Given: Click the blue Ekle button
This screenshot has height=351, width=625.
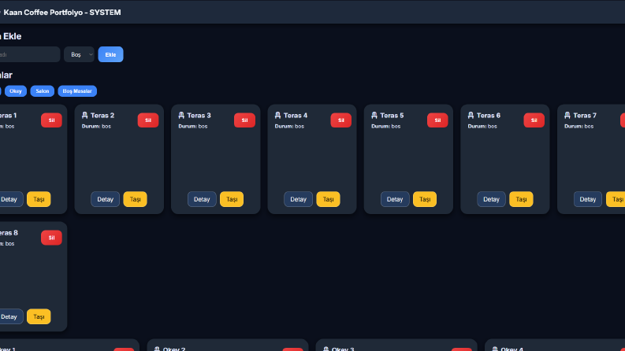Looking at the screenshot, I should coord(110,54).
